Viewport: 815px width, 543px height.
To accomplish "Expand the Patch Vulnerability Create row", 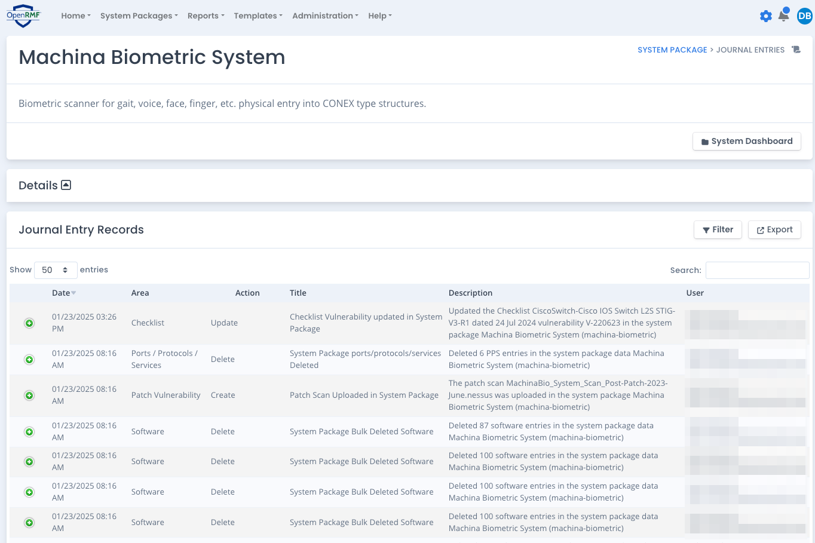I will (29, 395).
